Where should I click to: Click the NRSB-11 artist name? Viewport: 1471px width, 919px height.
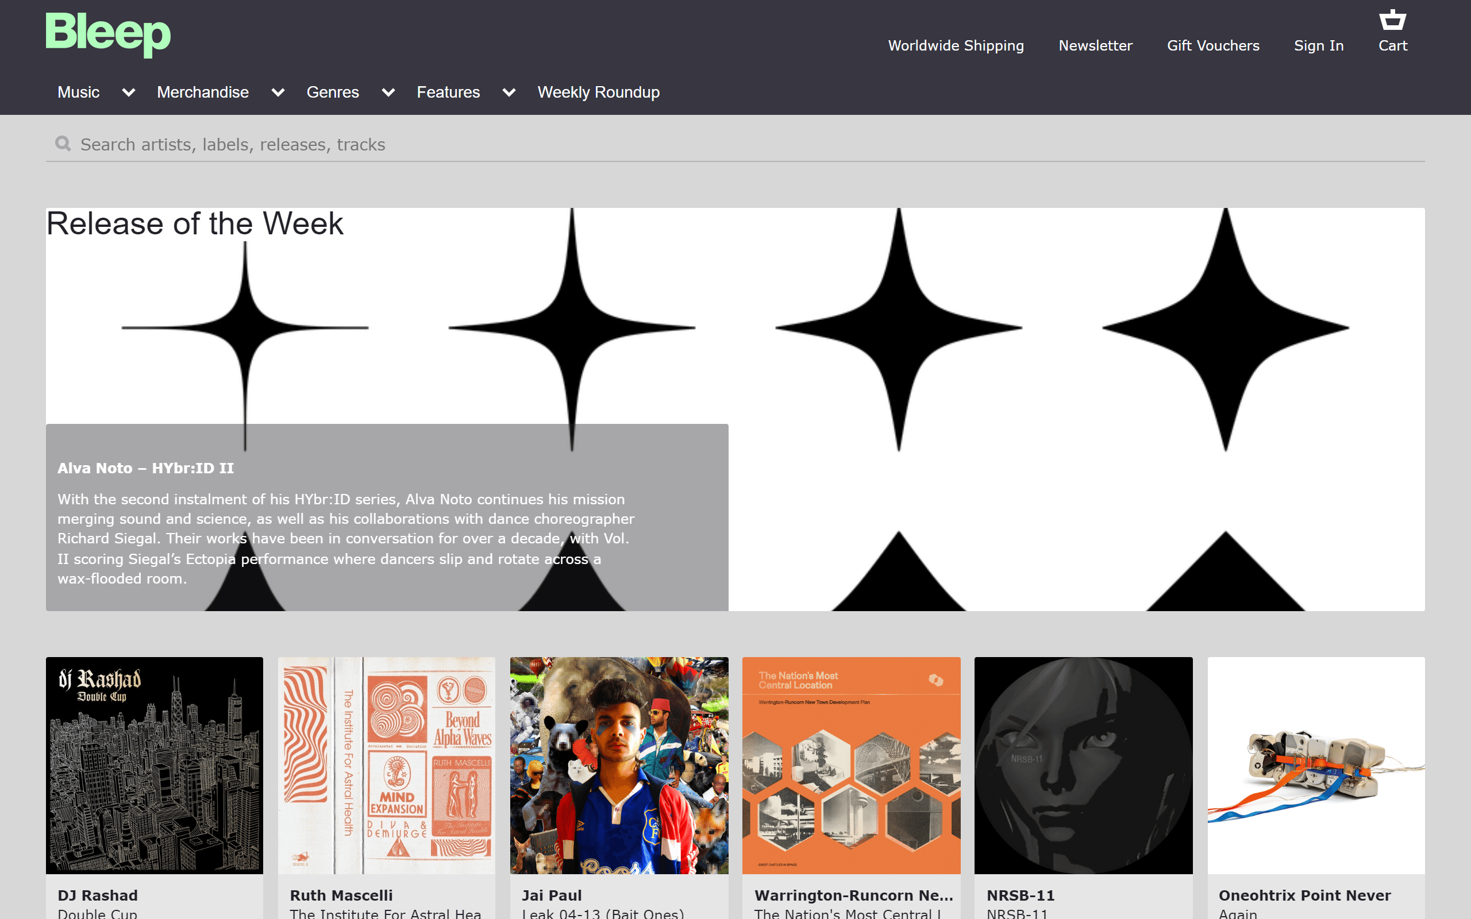(x=1020, y=895)
